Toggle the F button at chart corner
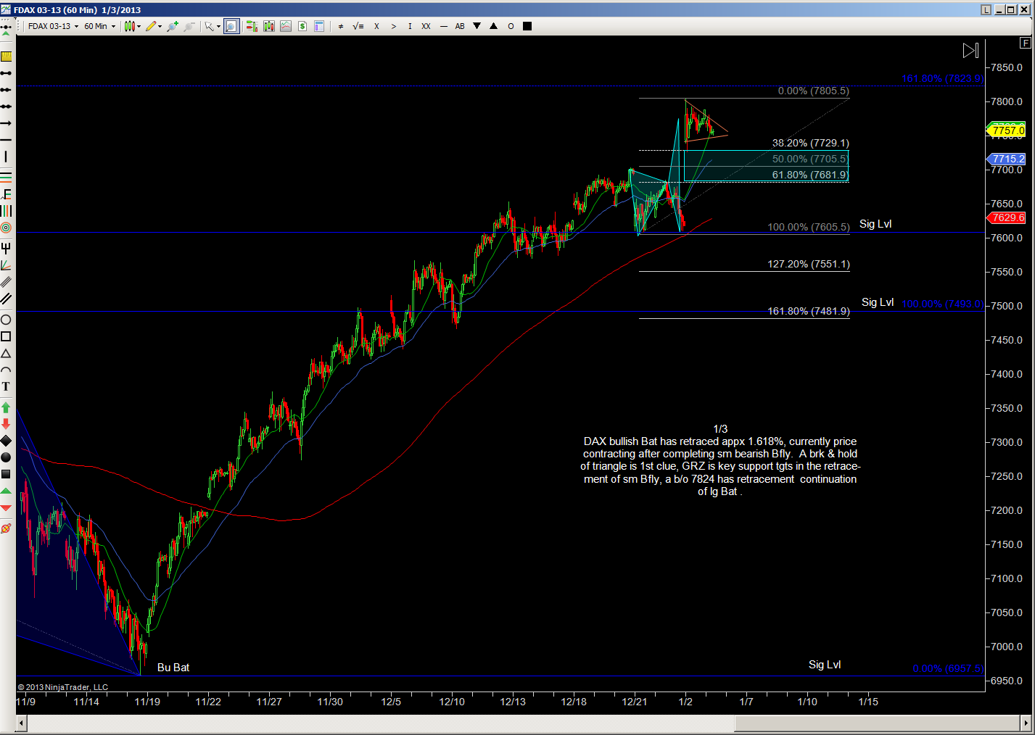The width and height of the screenshot is (1035, 735). pos(1025,43)
